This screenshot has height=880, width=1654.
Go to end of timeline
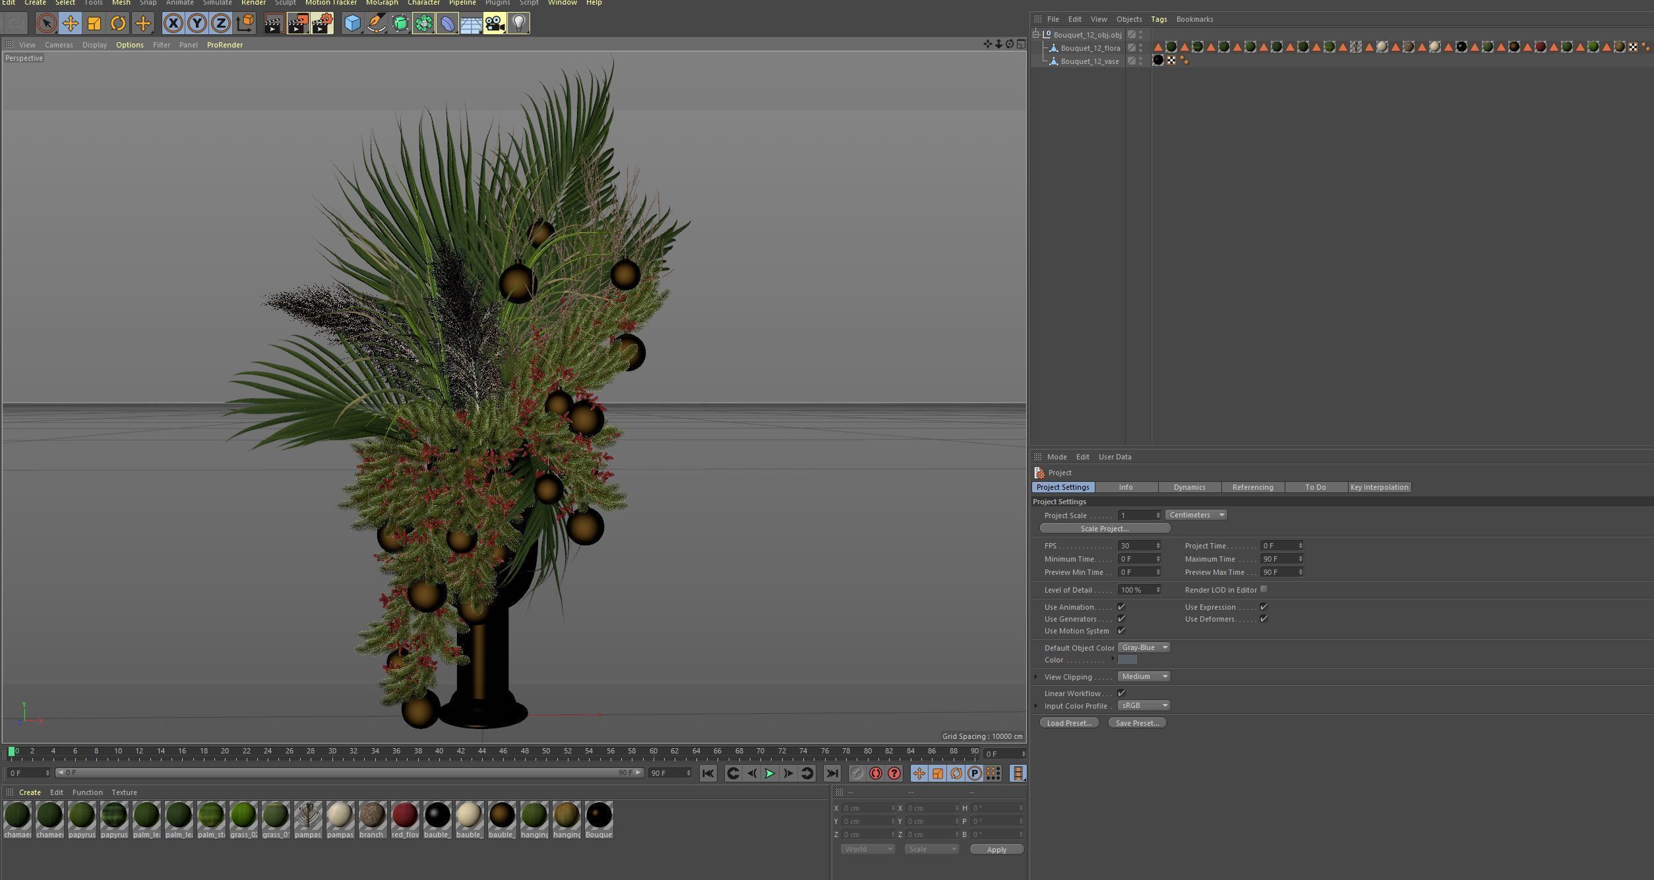point(832,773)
